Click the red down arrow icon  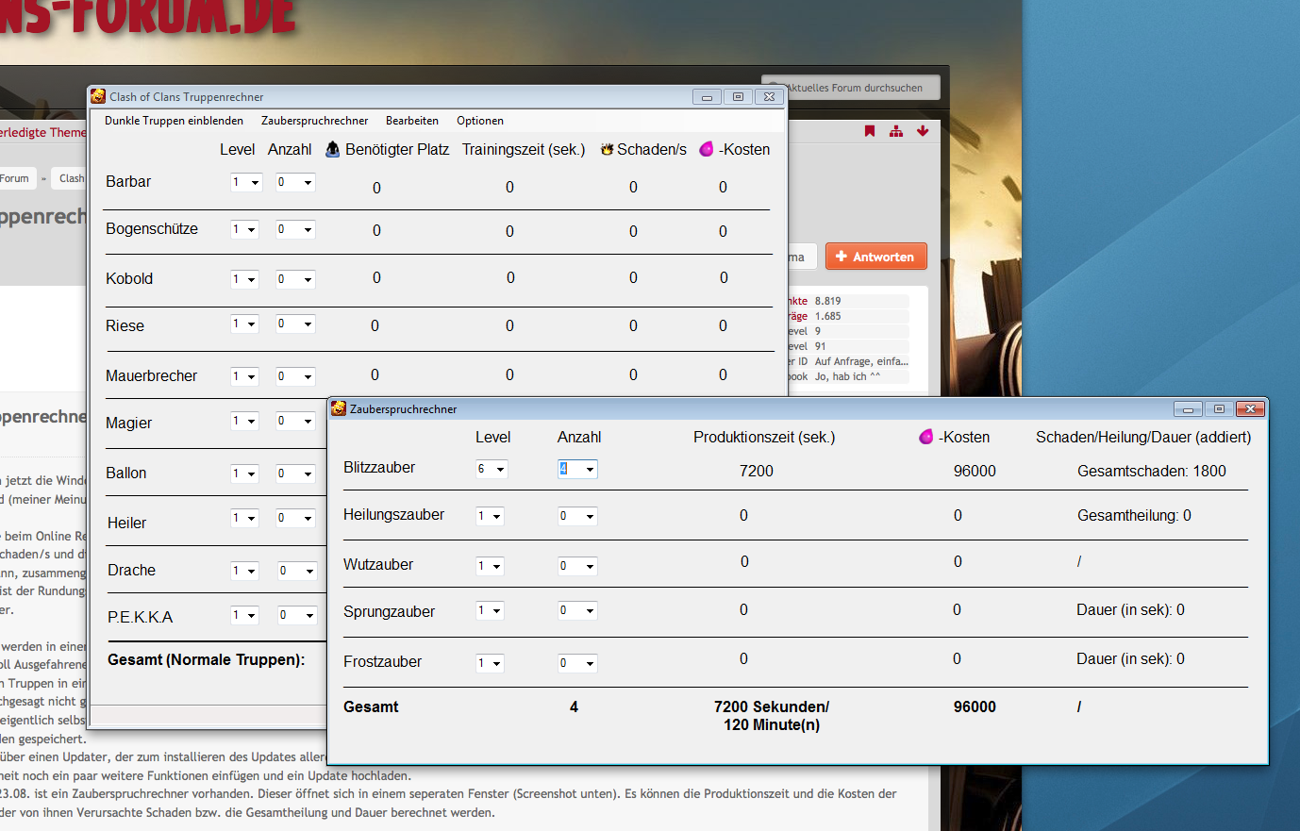tap(923, 131)
